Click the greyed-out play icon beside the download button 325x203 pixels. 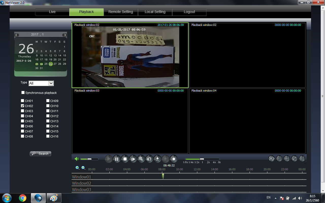(165, 159)
